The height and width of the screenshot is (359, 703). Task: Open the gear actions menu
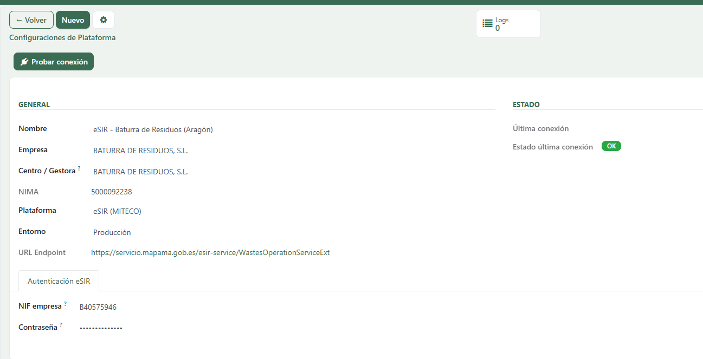(x=104, y=20)
